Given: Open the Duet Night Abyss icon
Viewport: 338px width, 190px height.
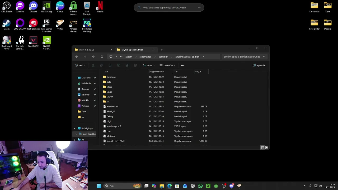Looking at the screenshot, I should pos(7,43).
